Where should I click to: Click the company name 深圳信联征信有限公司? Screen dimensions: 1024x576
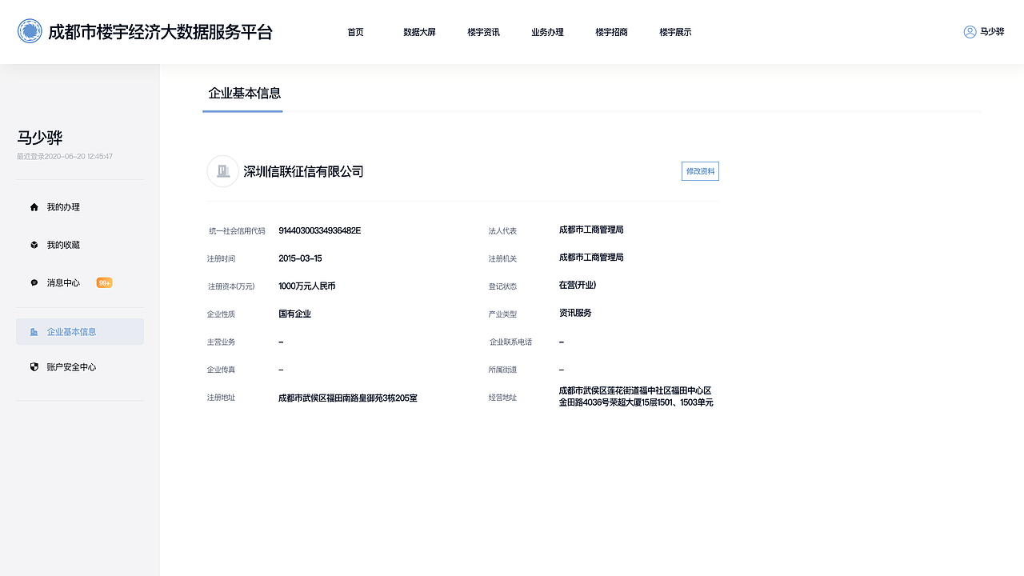[x=303, y=170]
